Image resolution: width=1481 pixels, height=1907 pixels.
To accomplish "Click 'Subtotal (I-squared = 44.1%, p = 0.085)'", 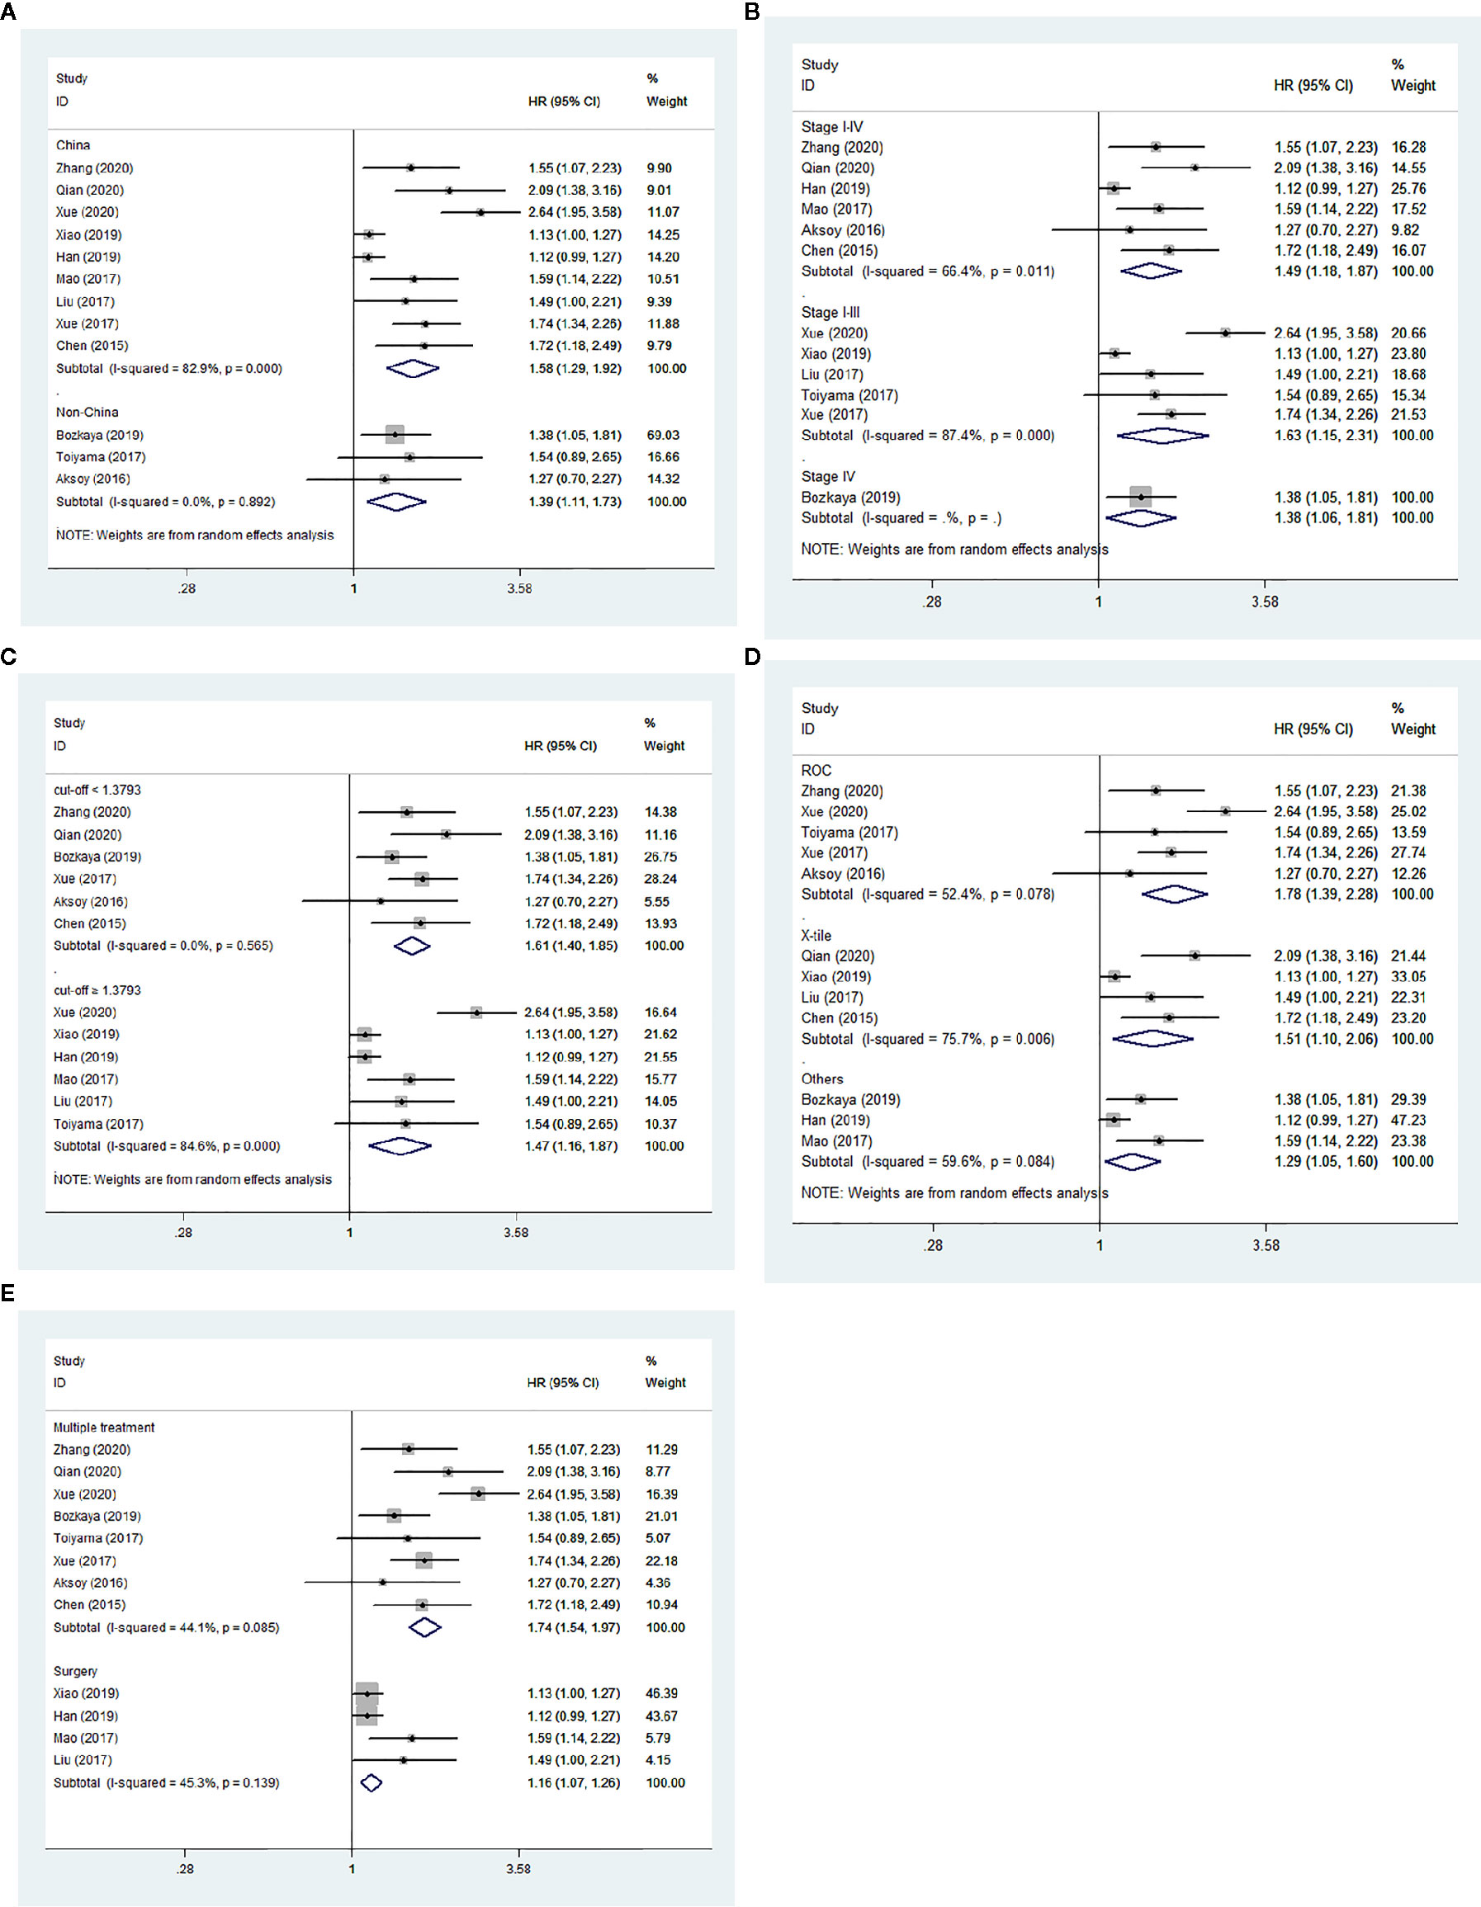I will tap(166, 1627).
